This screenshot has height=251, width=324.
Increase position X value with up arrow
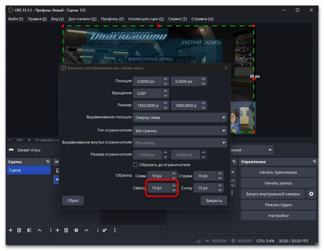click(165, 79)
